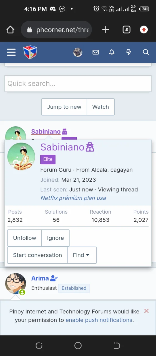Tap the lightning bolt What's New icon
The width and height of the screenshot is (156, 356).
(129, 52)
